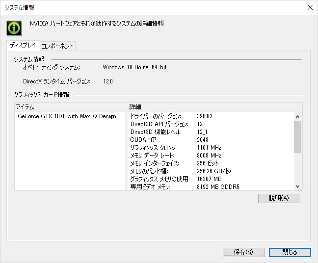
Task: Click the DirectX runtime version 12.0 value
Action: [x=108, y=81]
